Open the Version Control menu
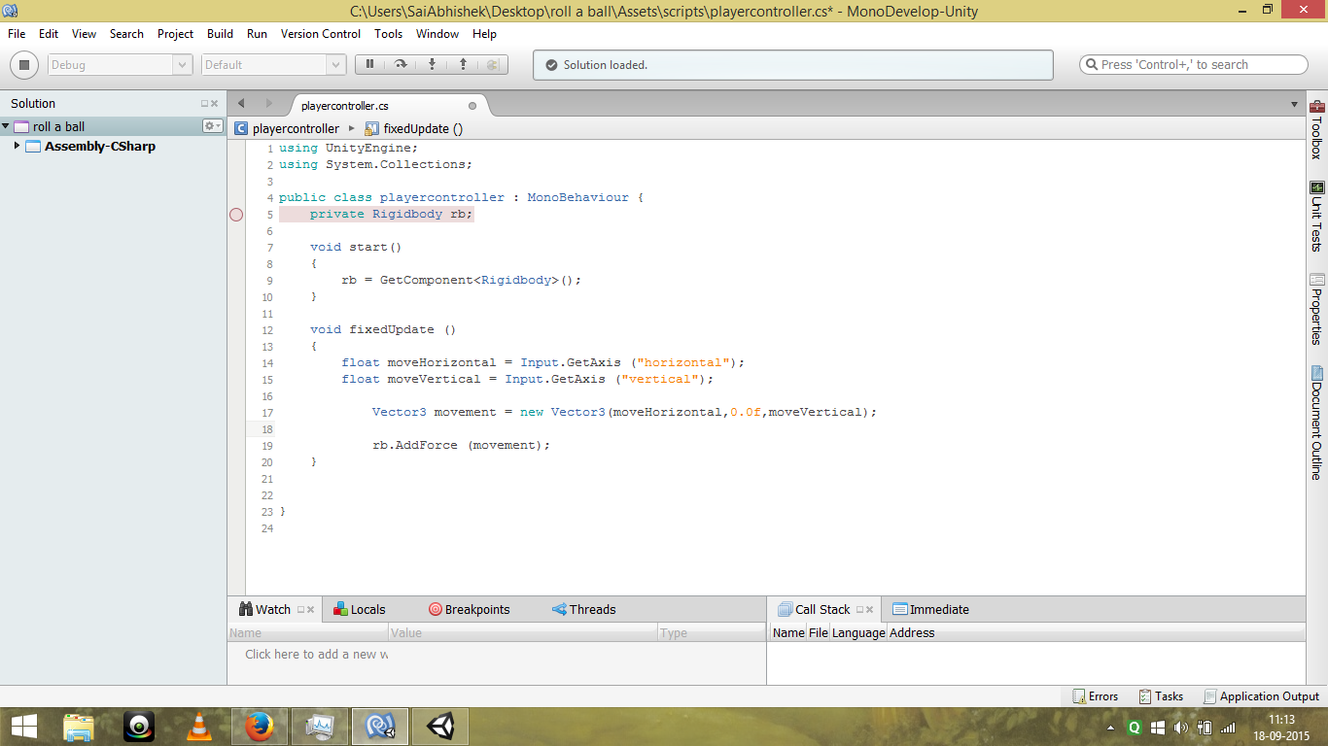Viewport: 1328px width, 746px height. (320, 34)
